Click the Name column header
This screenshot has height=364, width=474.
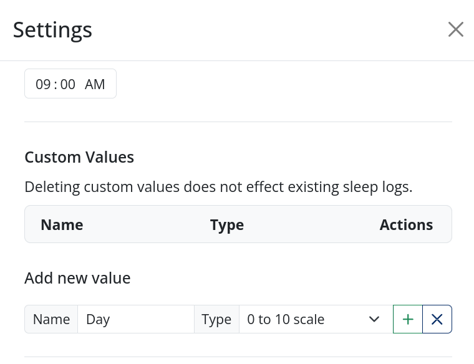62,224
